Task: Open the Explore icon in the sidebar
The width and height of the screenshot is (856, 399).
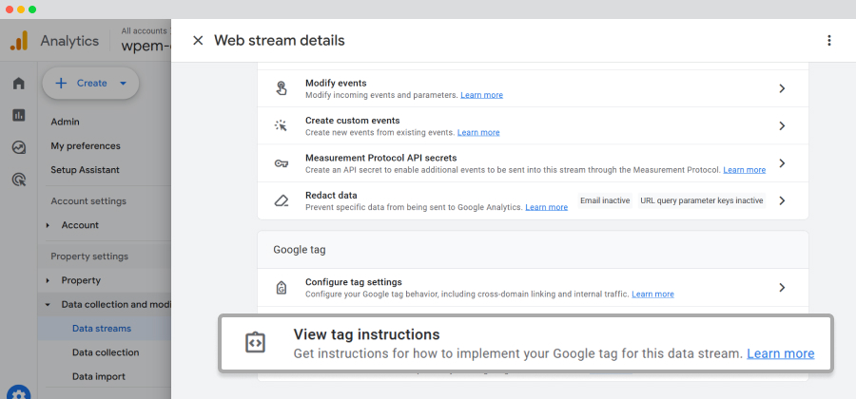Action: click(19, 147)
